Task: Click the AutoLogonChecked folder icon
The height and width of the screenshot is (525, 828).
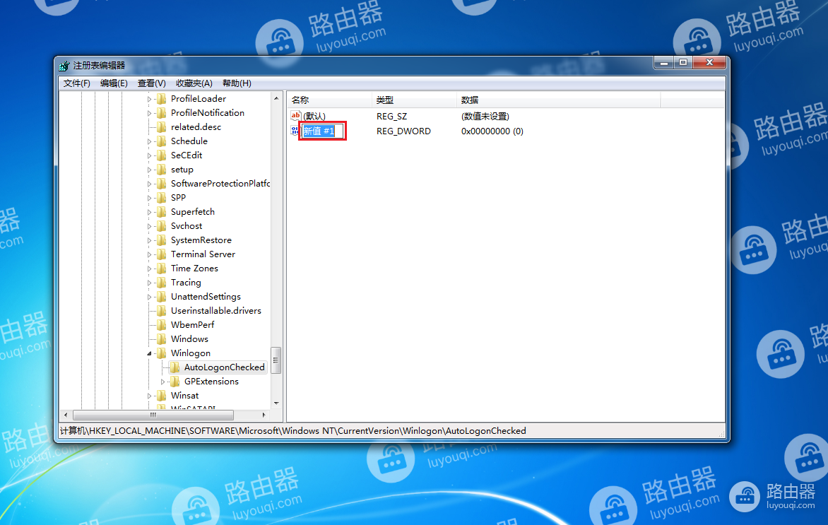Action: coord(175,367)
